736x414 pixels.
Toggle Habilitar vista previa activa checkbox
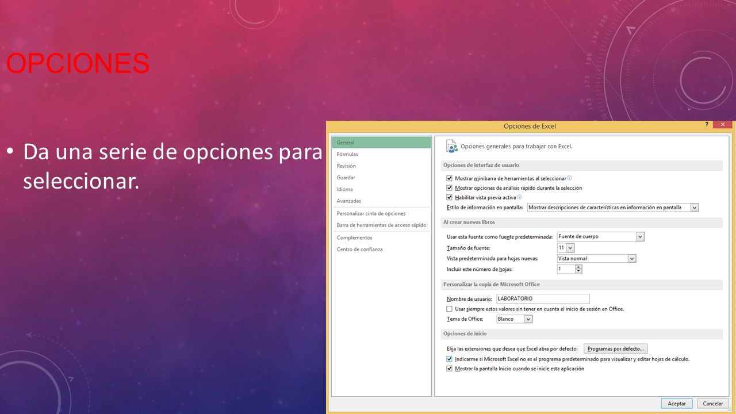click(450, 197)
